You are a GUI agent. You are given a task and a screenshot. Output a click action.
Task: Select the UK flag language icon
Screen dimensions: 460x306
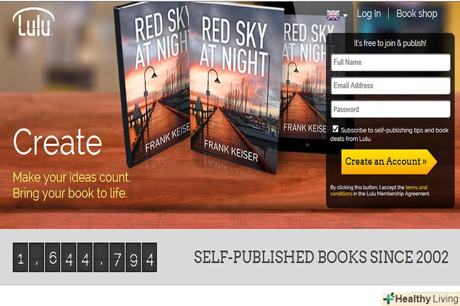[333, 15]
